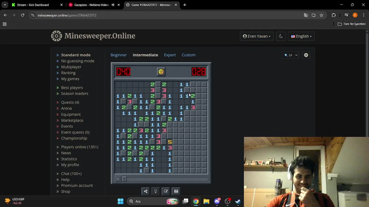
Task: Open Discord from the taskbar
Action: [217, 201]
